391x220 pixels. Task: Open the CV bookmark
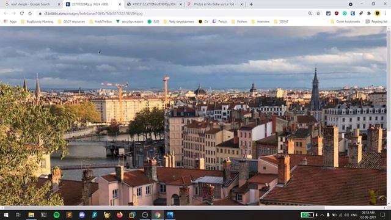click(203, 22)
